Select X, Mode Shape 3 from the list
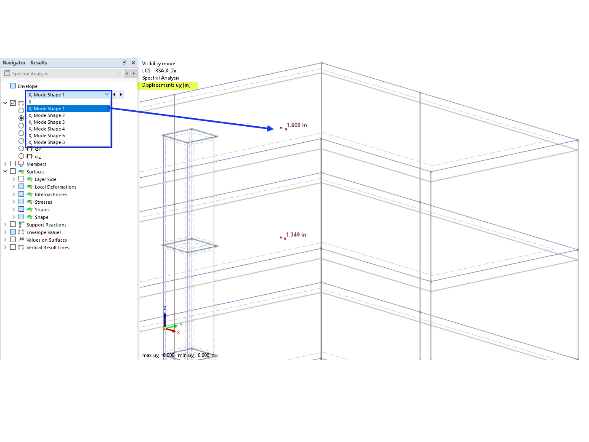589x442 pixels. (x=47, y=122)
